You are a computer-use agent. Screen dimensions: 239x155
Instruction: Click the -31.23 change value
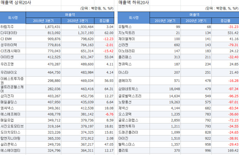pyautogui.click(x=233, y=27)
